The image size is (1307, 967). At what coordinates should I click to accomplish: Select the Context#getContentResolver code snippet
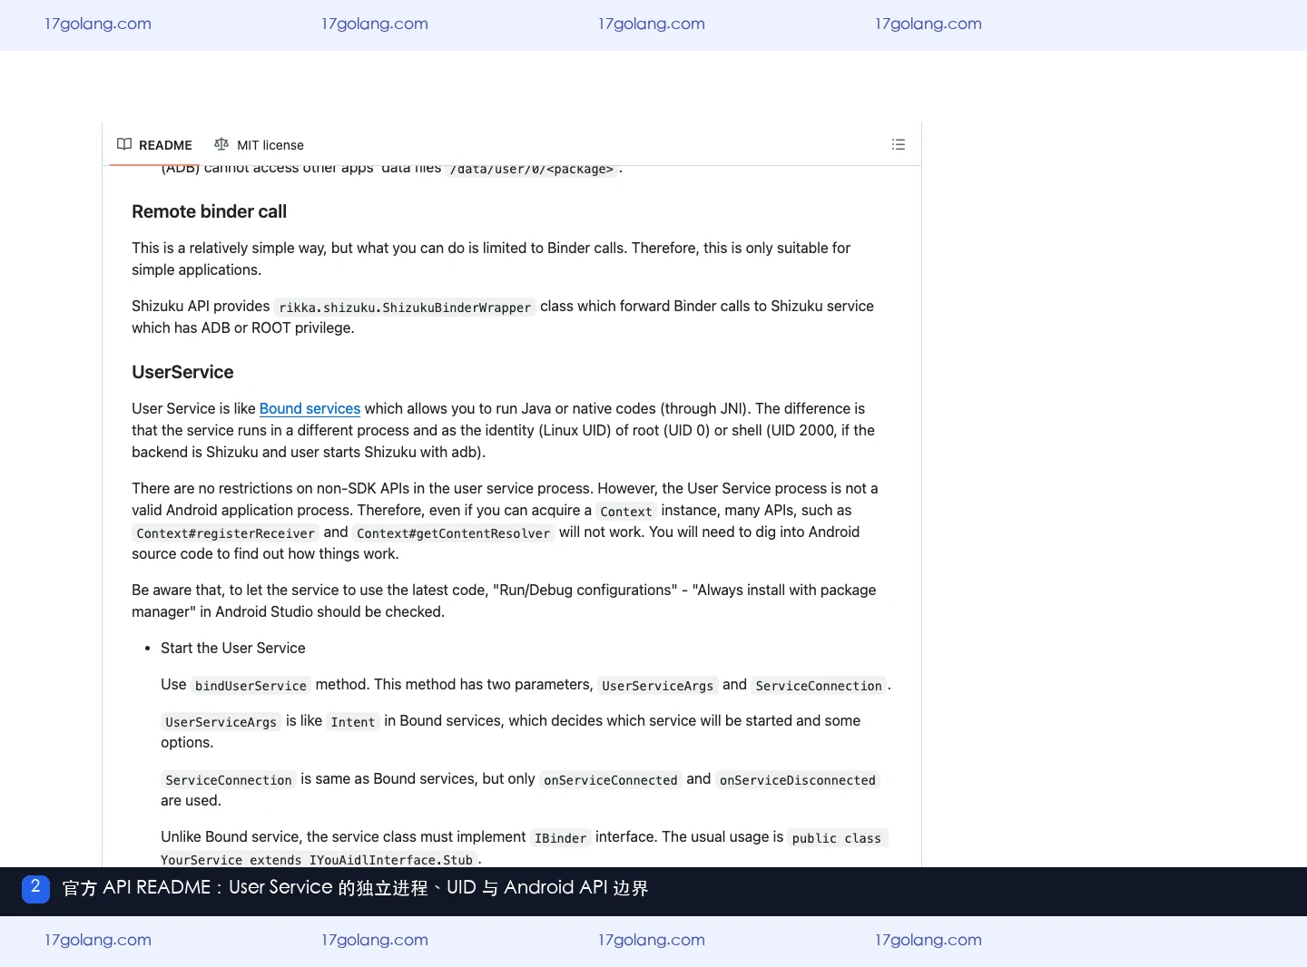tap(454, 533)
